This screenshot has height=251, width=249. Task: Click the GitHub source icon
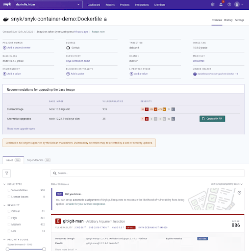coord(68,48)
